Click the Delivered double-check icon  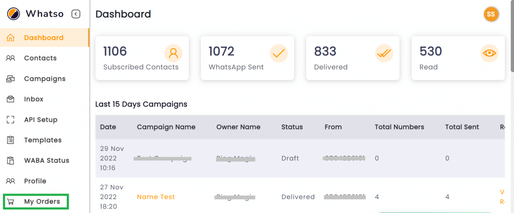(x=384, y=53)
